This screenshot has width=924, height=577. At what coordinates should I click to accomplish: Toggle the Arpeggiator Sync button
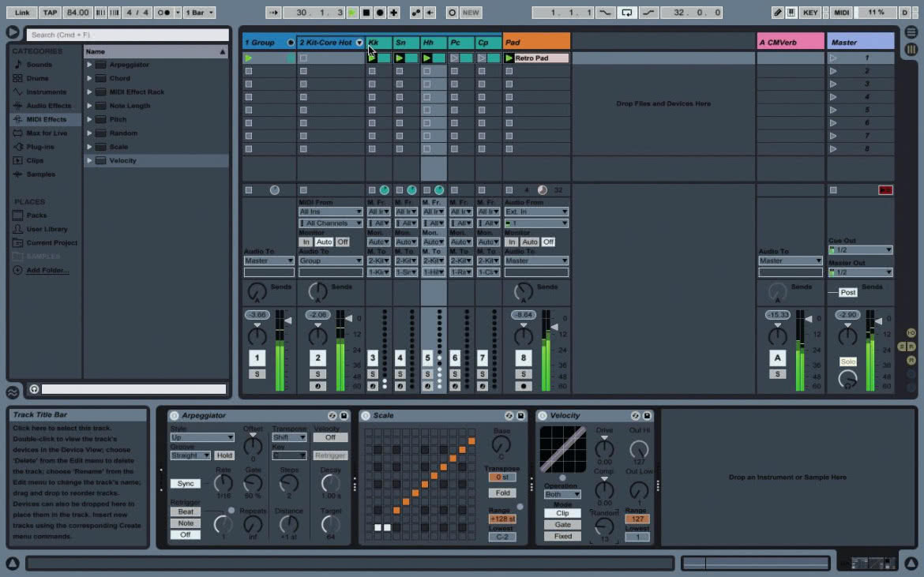point(186,483)
